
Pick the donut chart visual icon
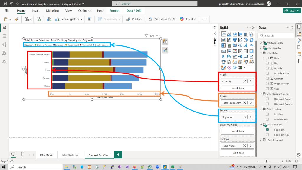pos(251,40)
